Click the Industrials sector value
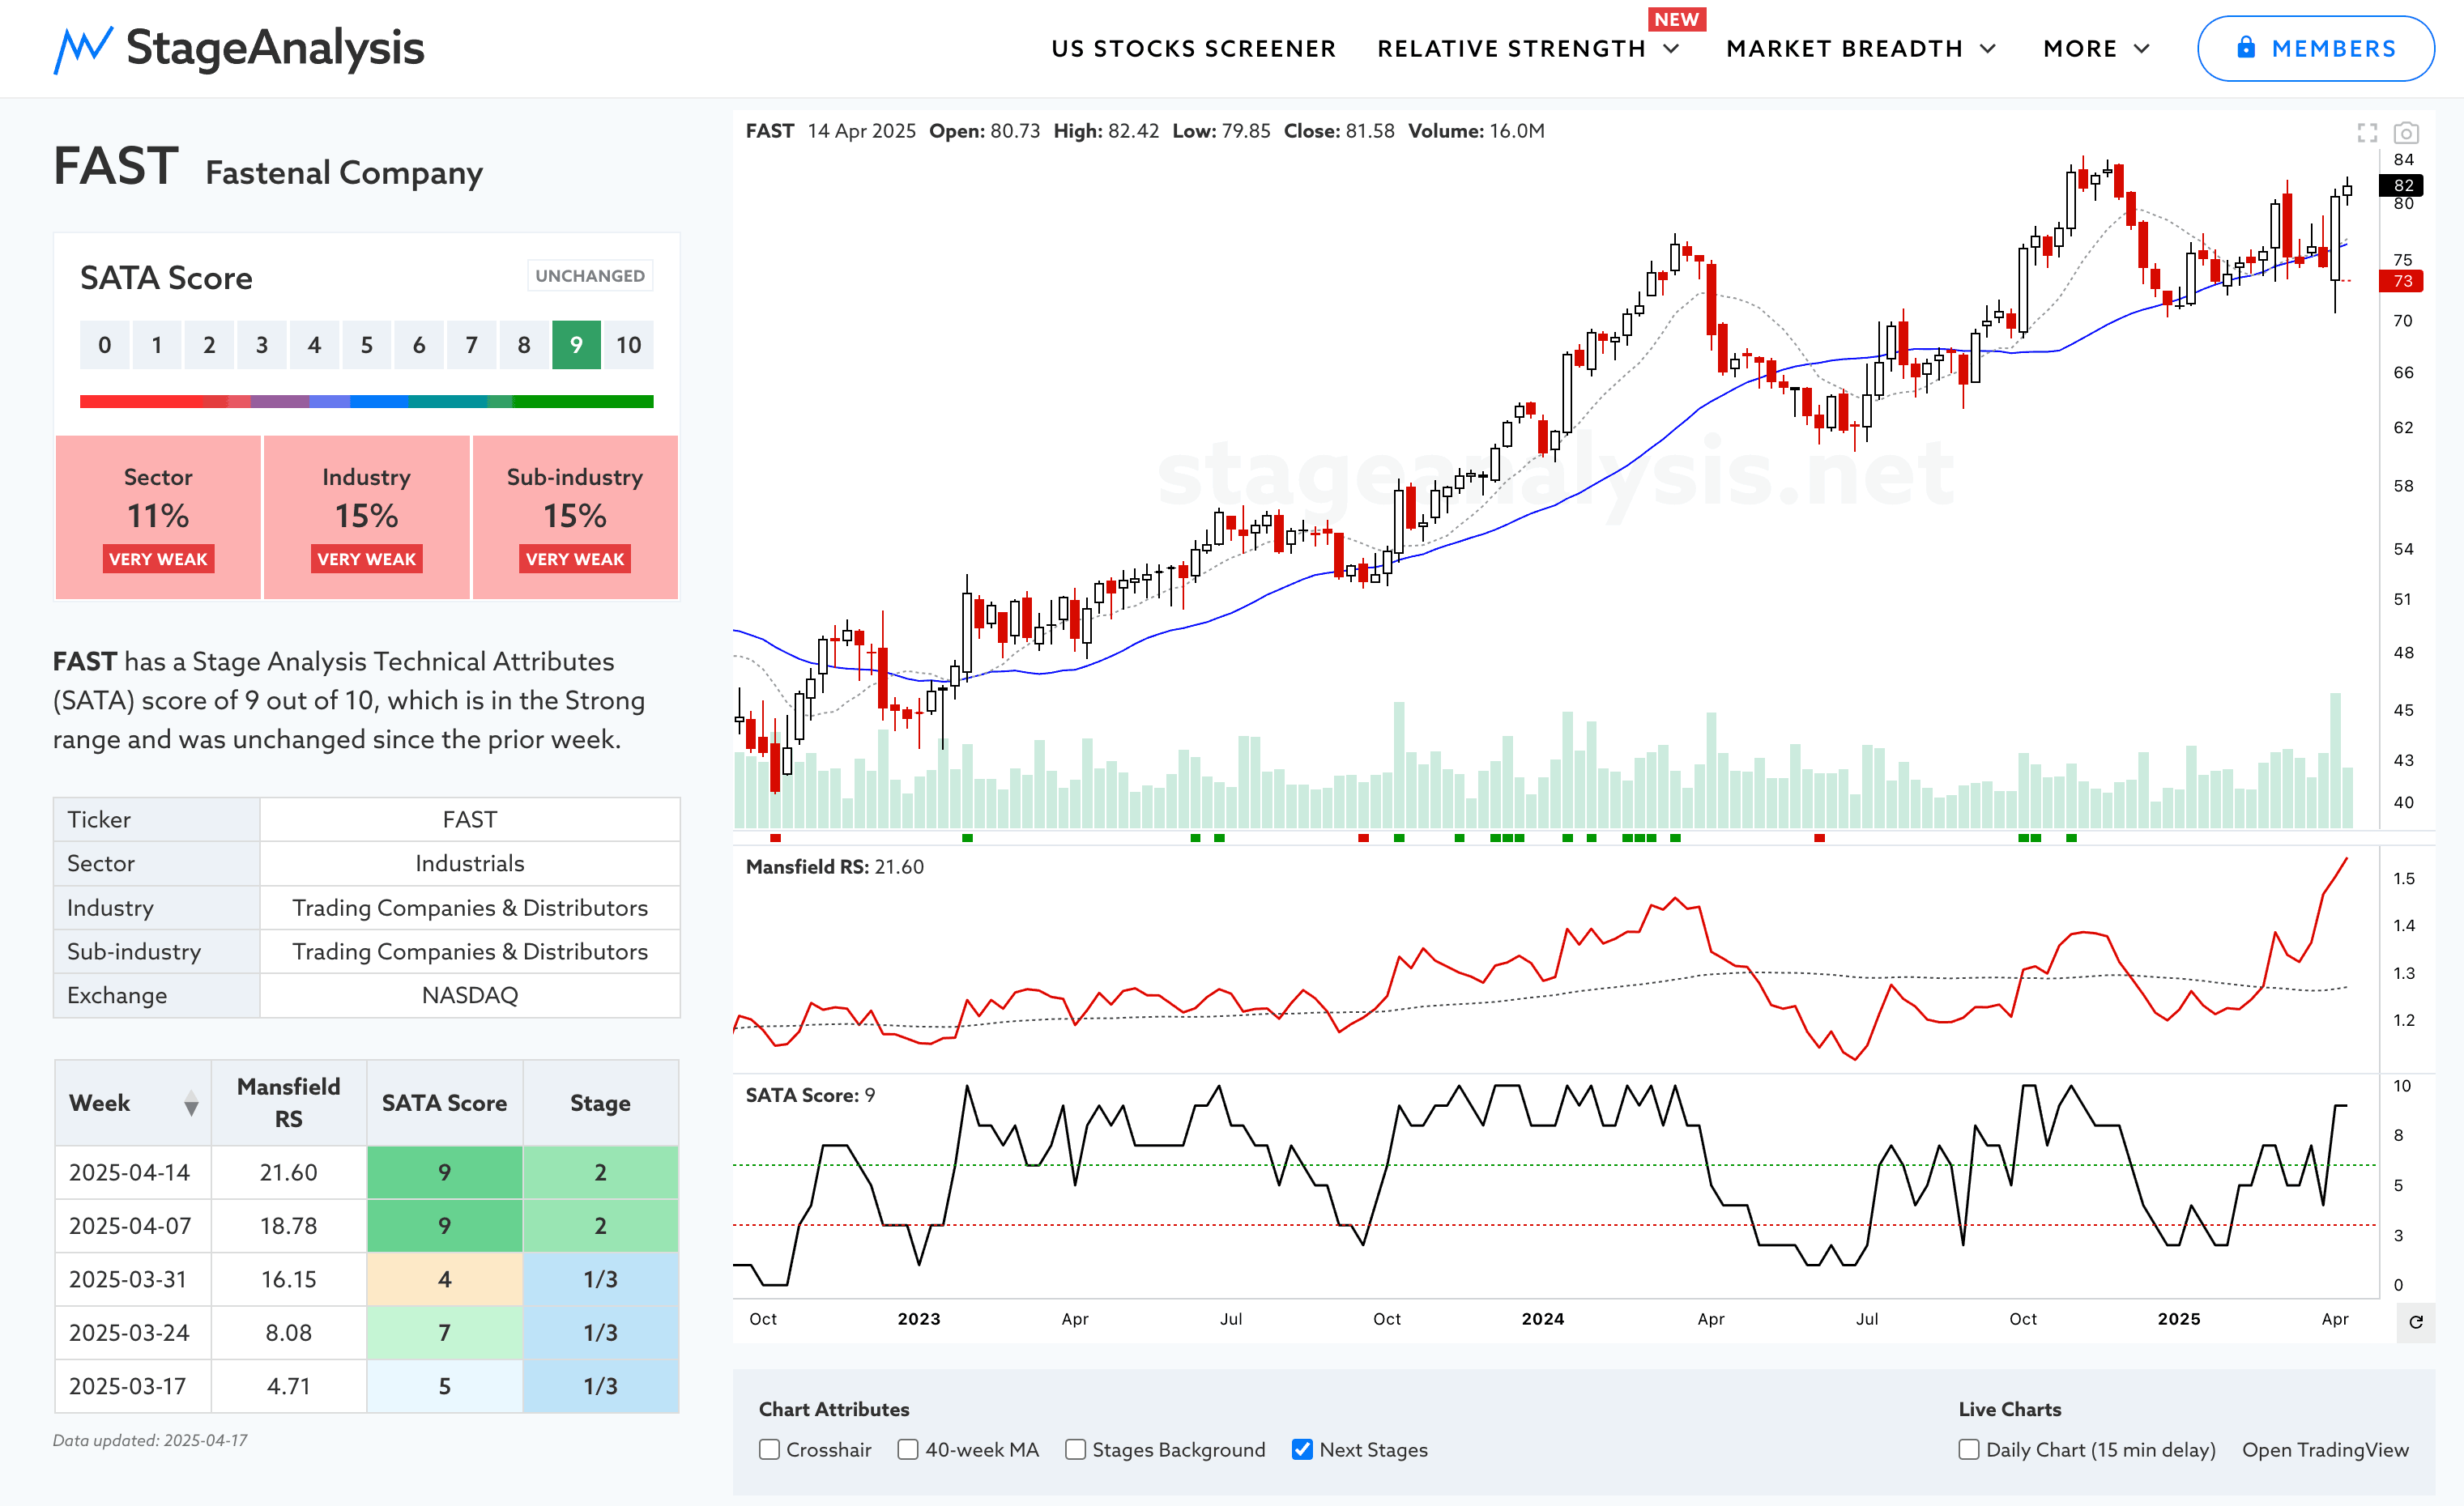The image size is (2464, 1506). pos(470,863)
